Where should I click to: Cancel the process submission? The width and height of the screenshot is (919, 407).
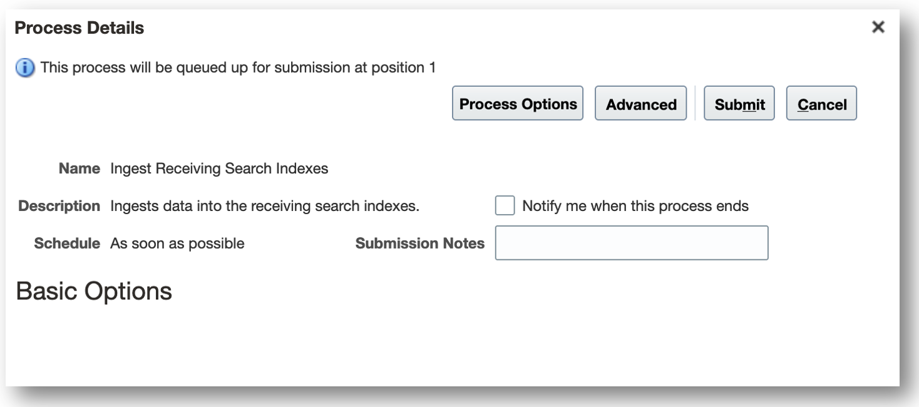tap(821, 104)
